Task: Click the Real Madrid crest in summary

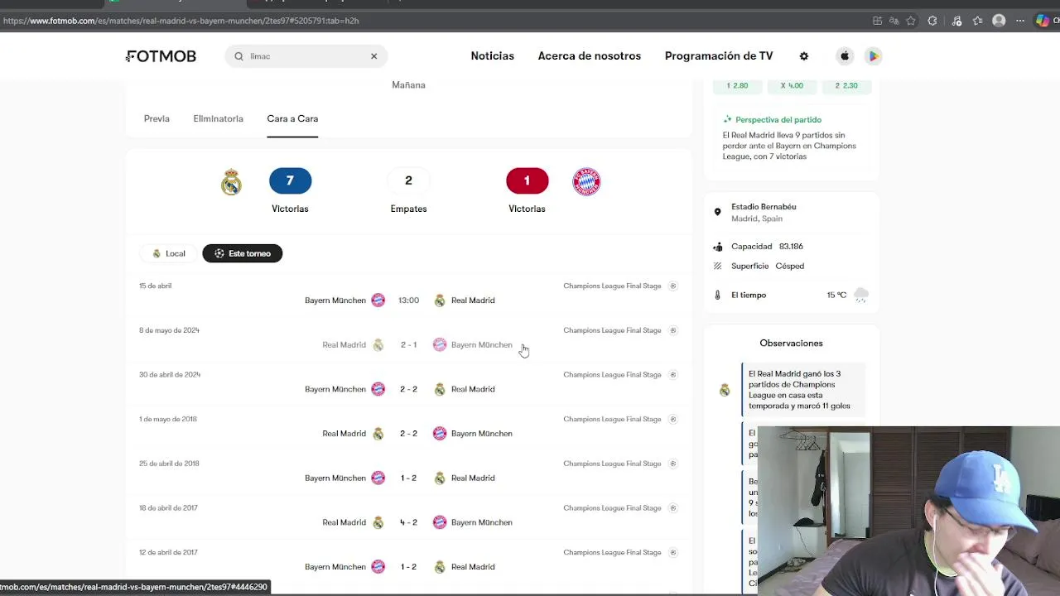Action: click(x=231, y=182)
